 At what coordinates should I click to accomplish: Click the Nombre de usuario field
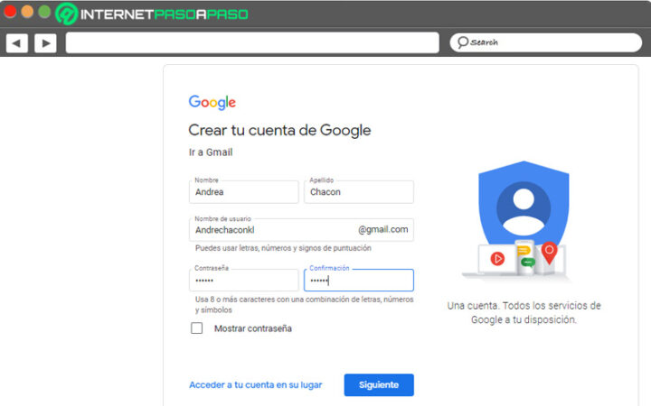[301, 230]
